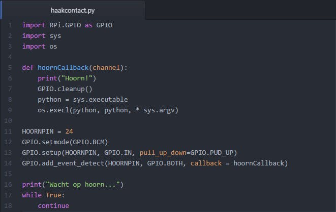
Task: Click 'GPIO.IN' in setup line
Action: click(118, 153)
